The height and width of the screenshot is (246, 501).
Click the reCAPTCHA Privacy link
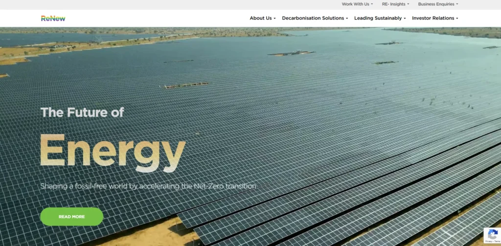(x=488, y=242)
